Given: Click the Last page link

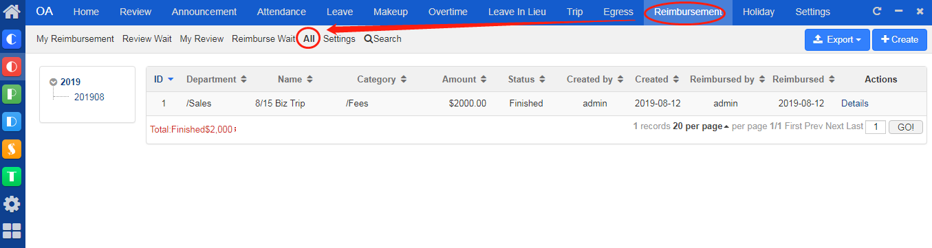Looking at the screenshot, I should [x=854, y=126].
